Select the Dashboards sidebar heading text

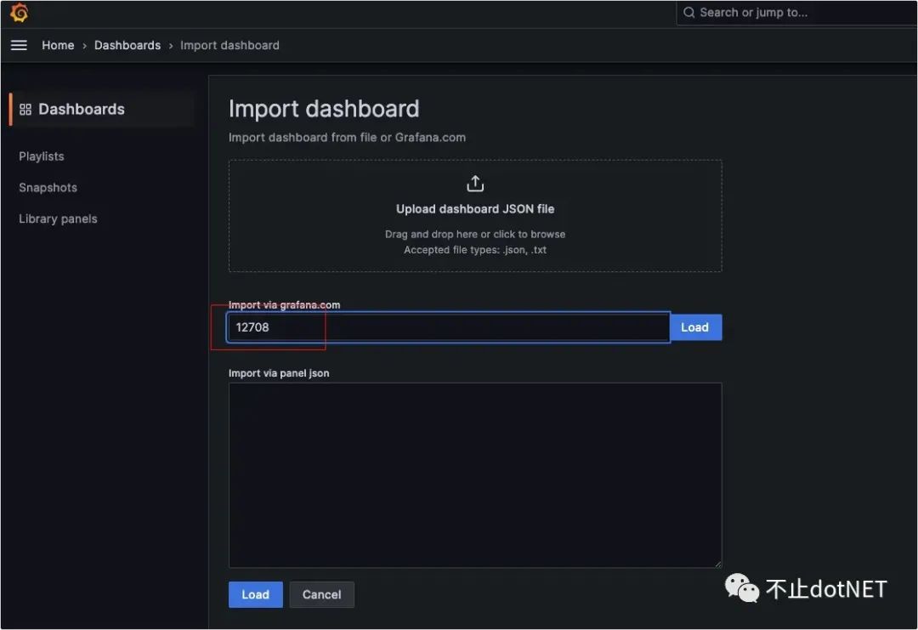click(x=82, y=110)
